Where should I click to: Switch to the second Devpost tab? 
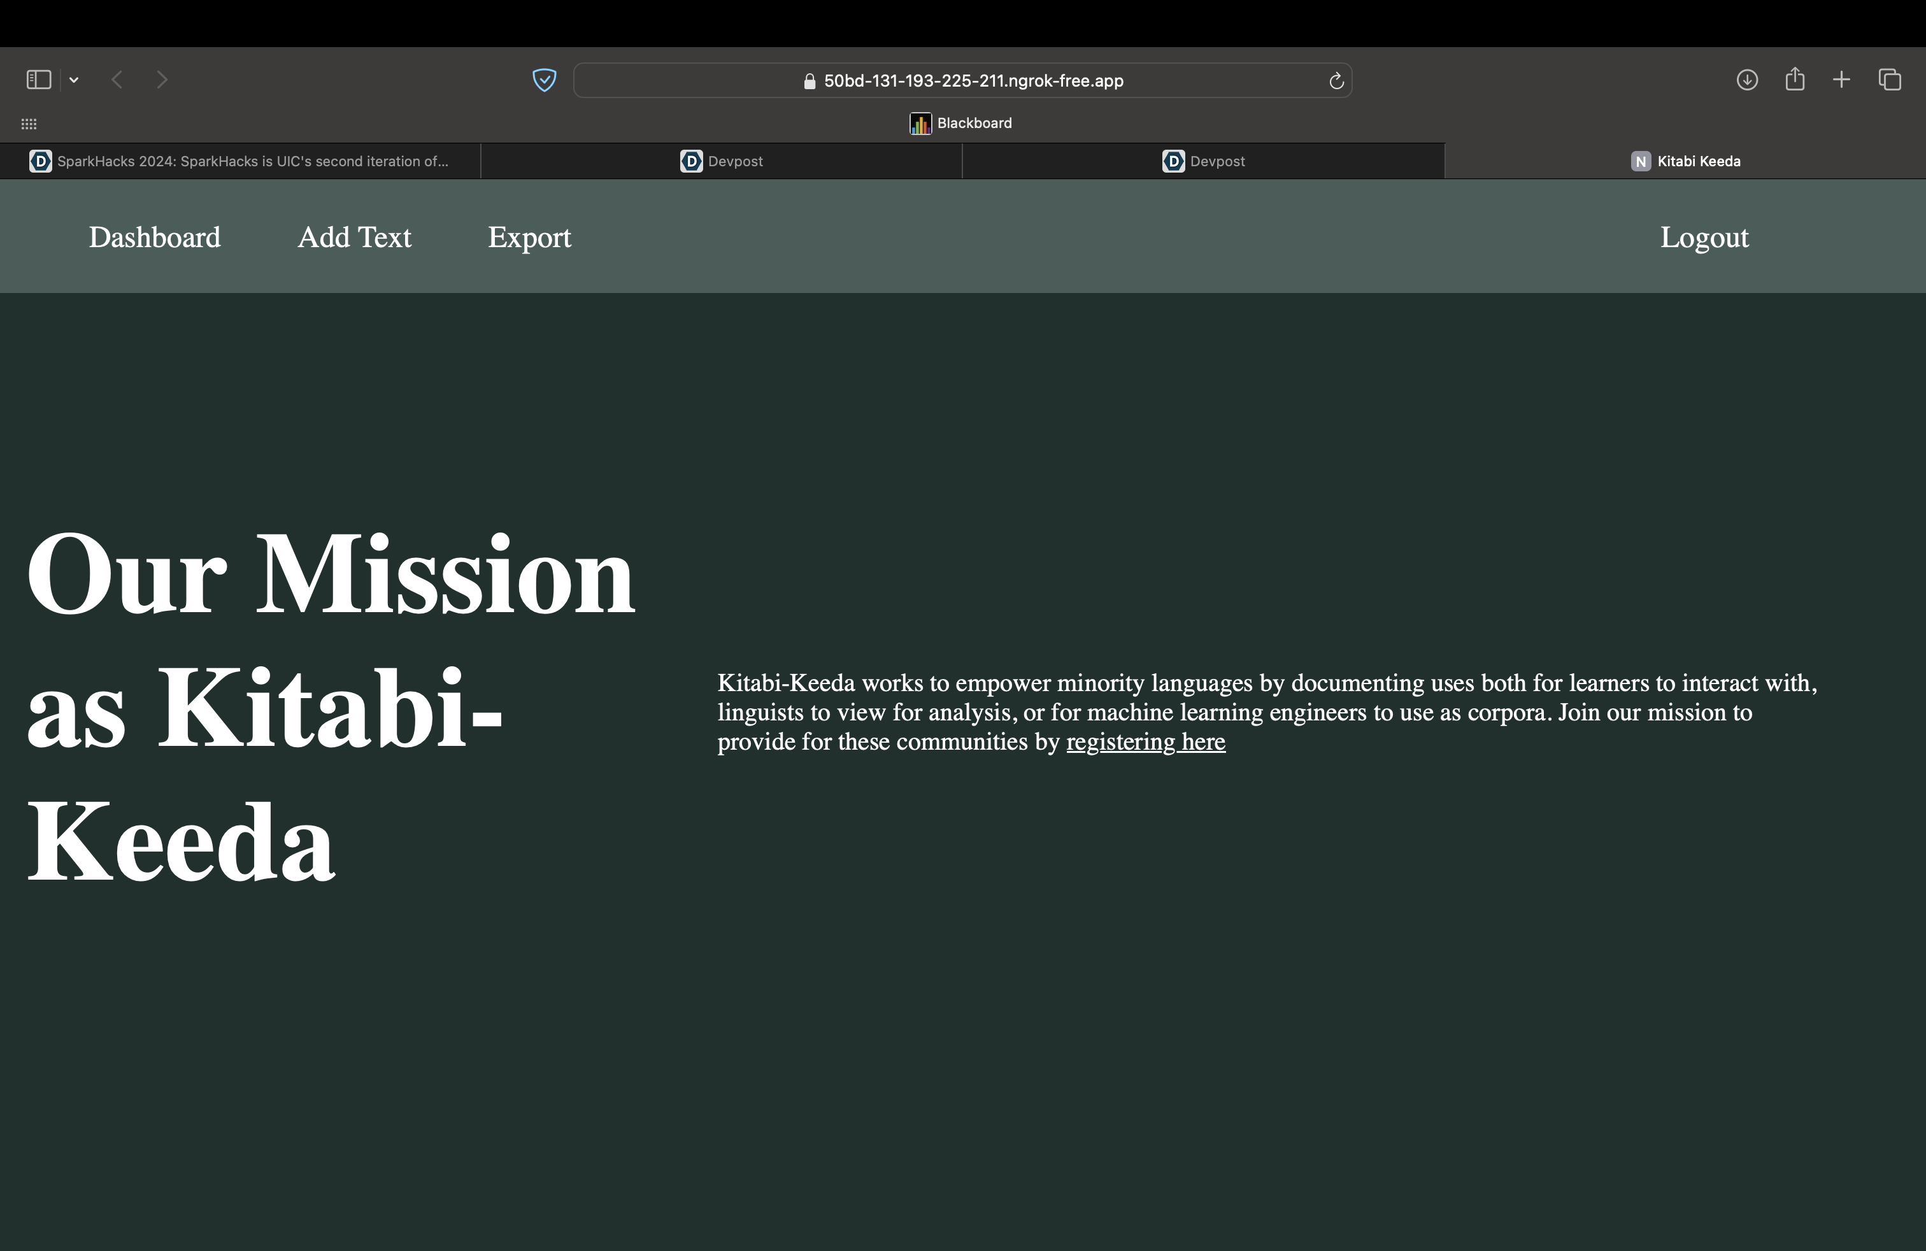click(x=1203, y=161)
